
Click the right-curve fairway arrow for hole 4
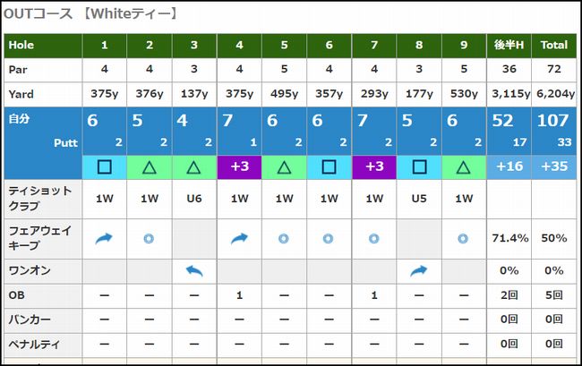239,238
